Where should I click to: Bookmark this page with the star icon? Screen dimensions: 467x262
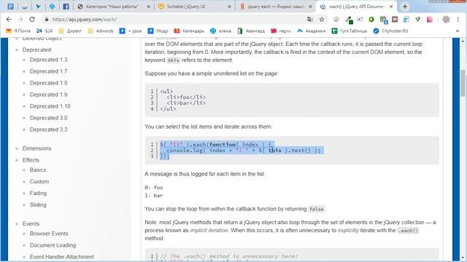322,20
